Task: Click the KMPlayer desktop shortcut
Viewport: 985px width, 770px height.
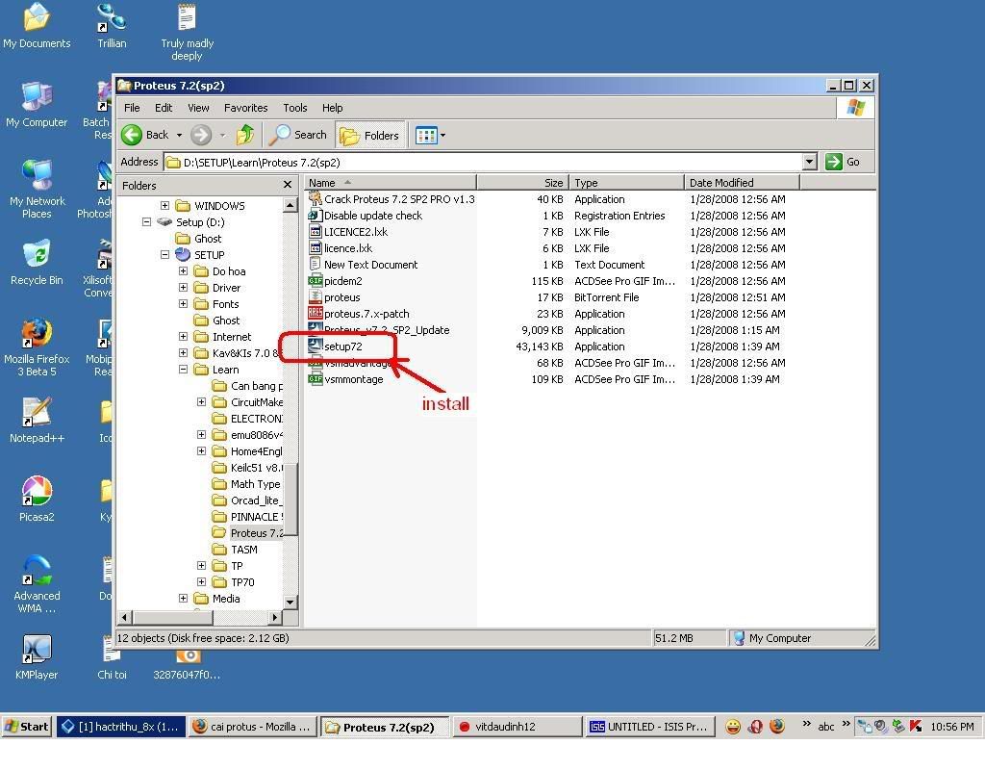Action: (x=37, y=657)
